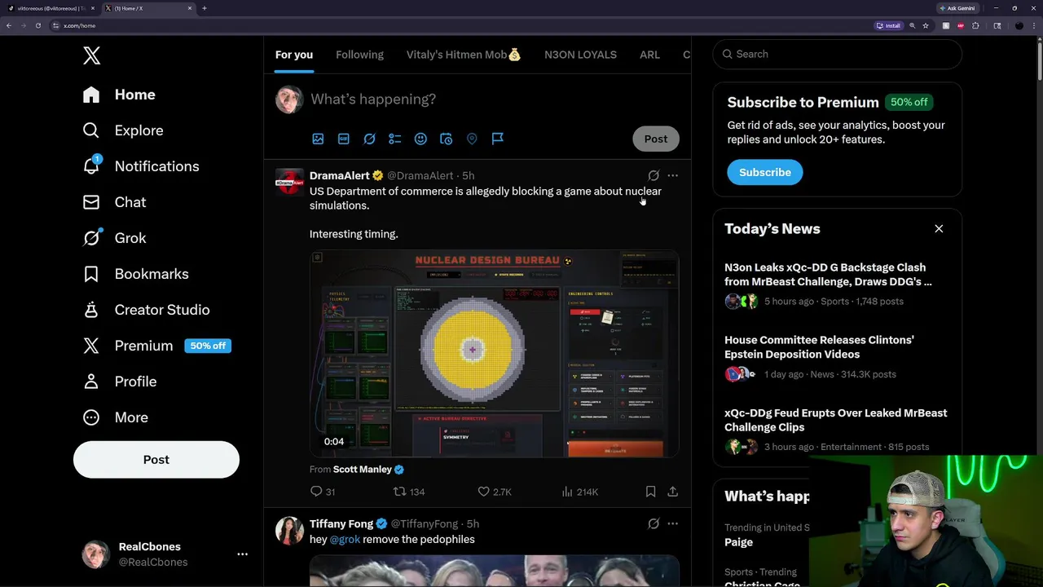Click the X logo in sidebar
Image resolution: width=1043 pixels, height=587 pixels.
pyautogui.click(x=91, y=55)
